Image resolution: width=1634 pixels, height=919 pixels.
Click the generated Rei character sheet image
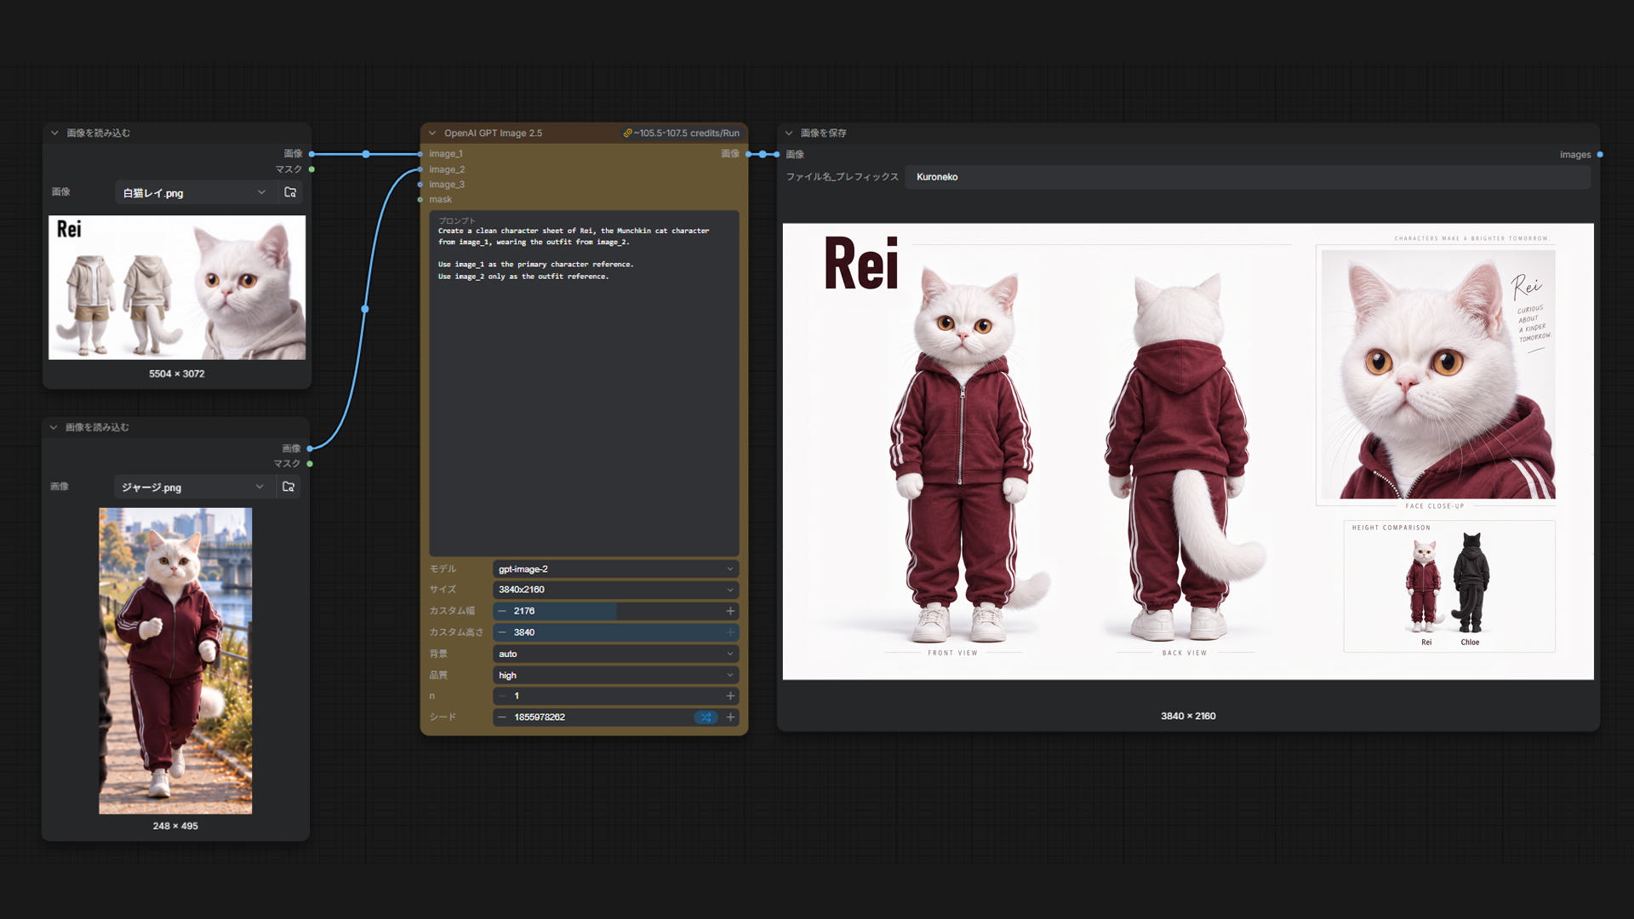tap(1188, 451)
